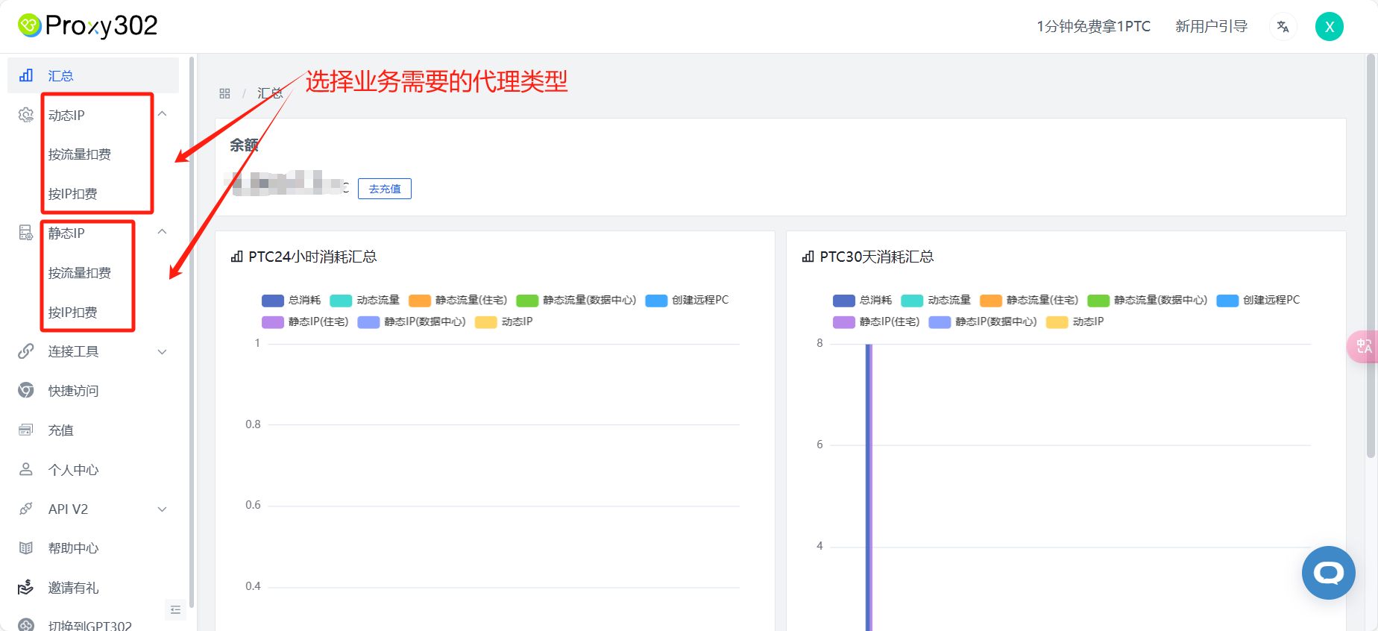
Task: Toggle 动态流量 legend in 24小时 chart
Action: (x=365, y=300)
